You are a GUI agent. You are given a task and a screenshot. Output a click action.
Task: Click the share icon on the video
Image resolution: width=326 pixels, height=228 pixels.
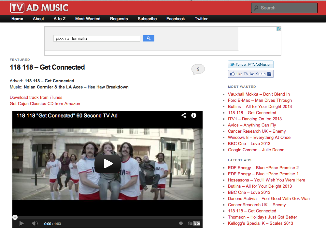[183, 115]
